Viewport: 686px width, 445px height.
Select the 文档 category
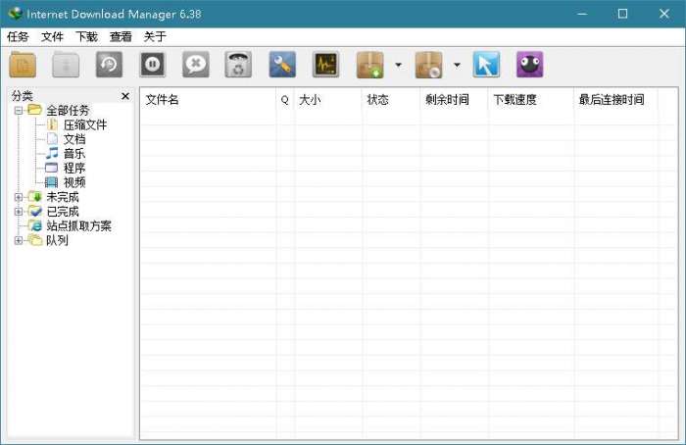pos(74,139)
